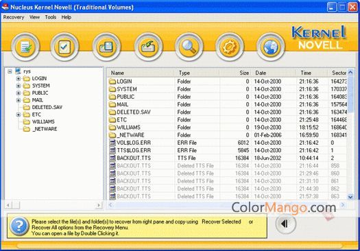The height and width of the screenshot is (251, 360).
Task: Click the document with checkmark toolbar icon
Action: 25,47
